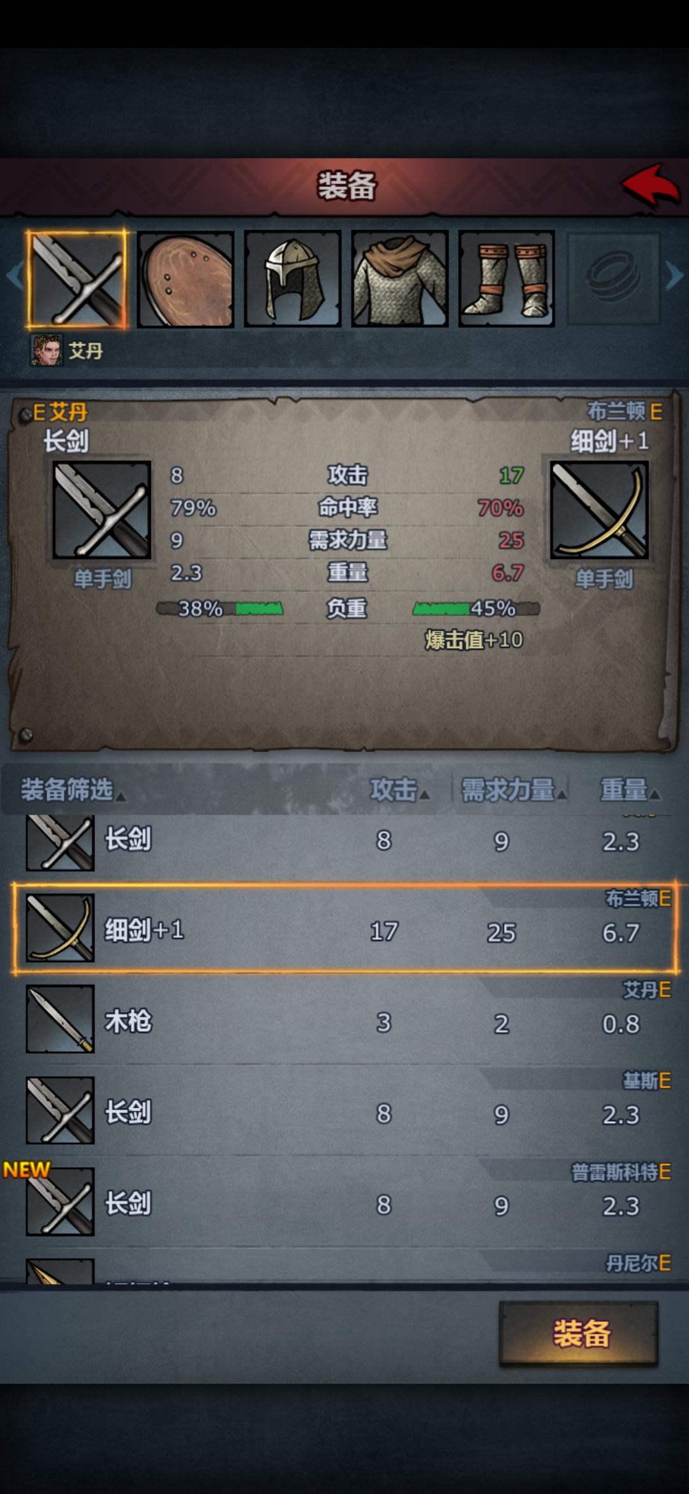This screenshot has height=1494, width=689.
Task: Select the 细剑+1 row in list
Action: click(345, 928)
